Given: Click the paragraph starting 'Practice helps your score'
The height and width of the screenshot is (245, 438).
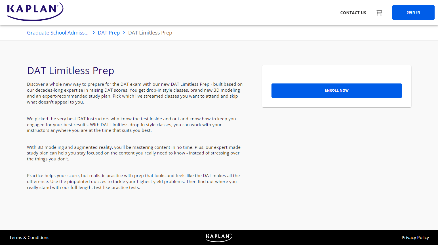Looking at the screenshot, I should click(133, 182).
